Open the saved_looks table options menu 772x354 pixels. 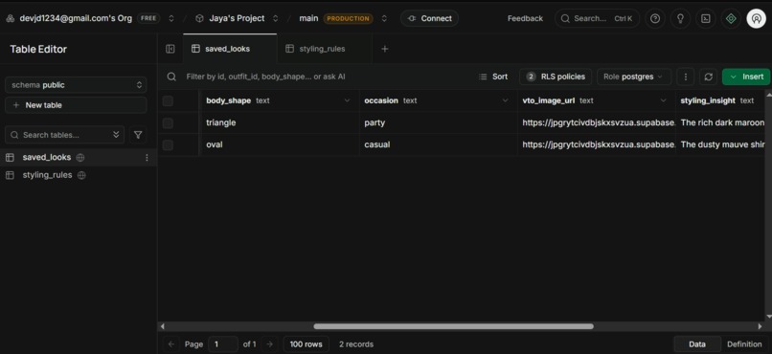coord(147,157)
